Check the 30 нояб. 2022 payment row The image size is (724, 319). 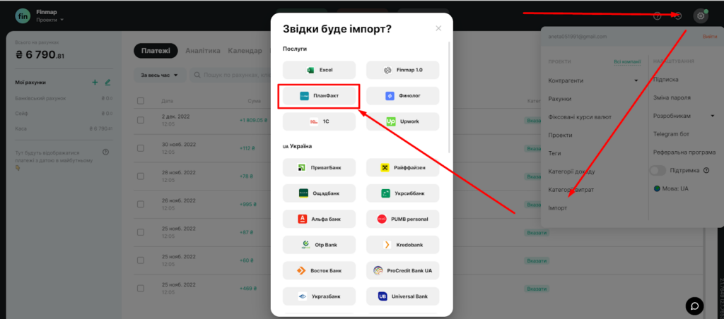click(x=141, y=148)
